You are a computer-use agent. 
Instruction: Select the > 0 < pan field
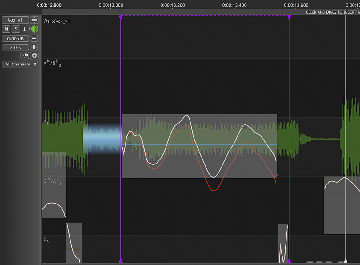point(15,47)
